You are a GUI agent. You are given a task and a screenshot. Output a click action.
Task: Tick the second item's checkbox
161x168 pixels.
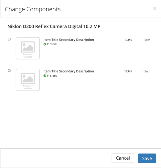pos(9,71)
